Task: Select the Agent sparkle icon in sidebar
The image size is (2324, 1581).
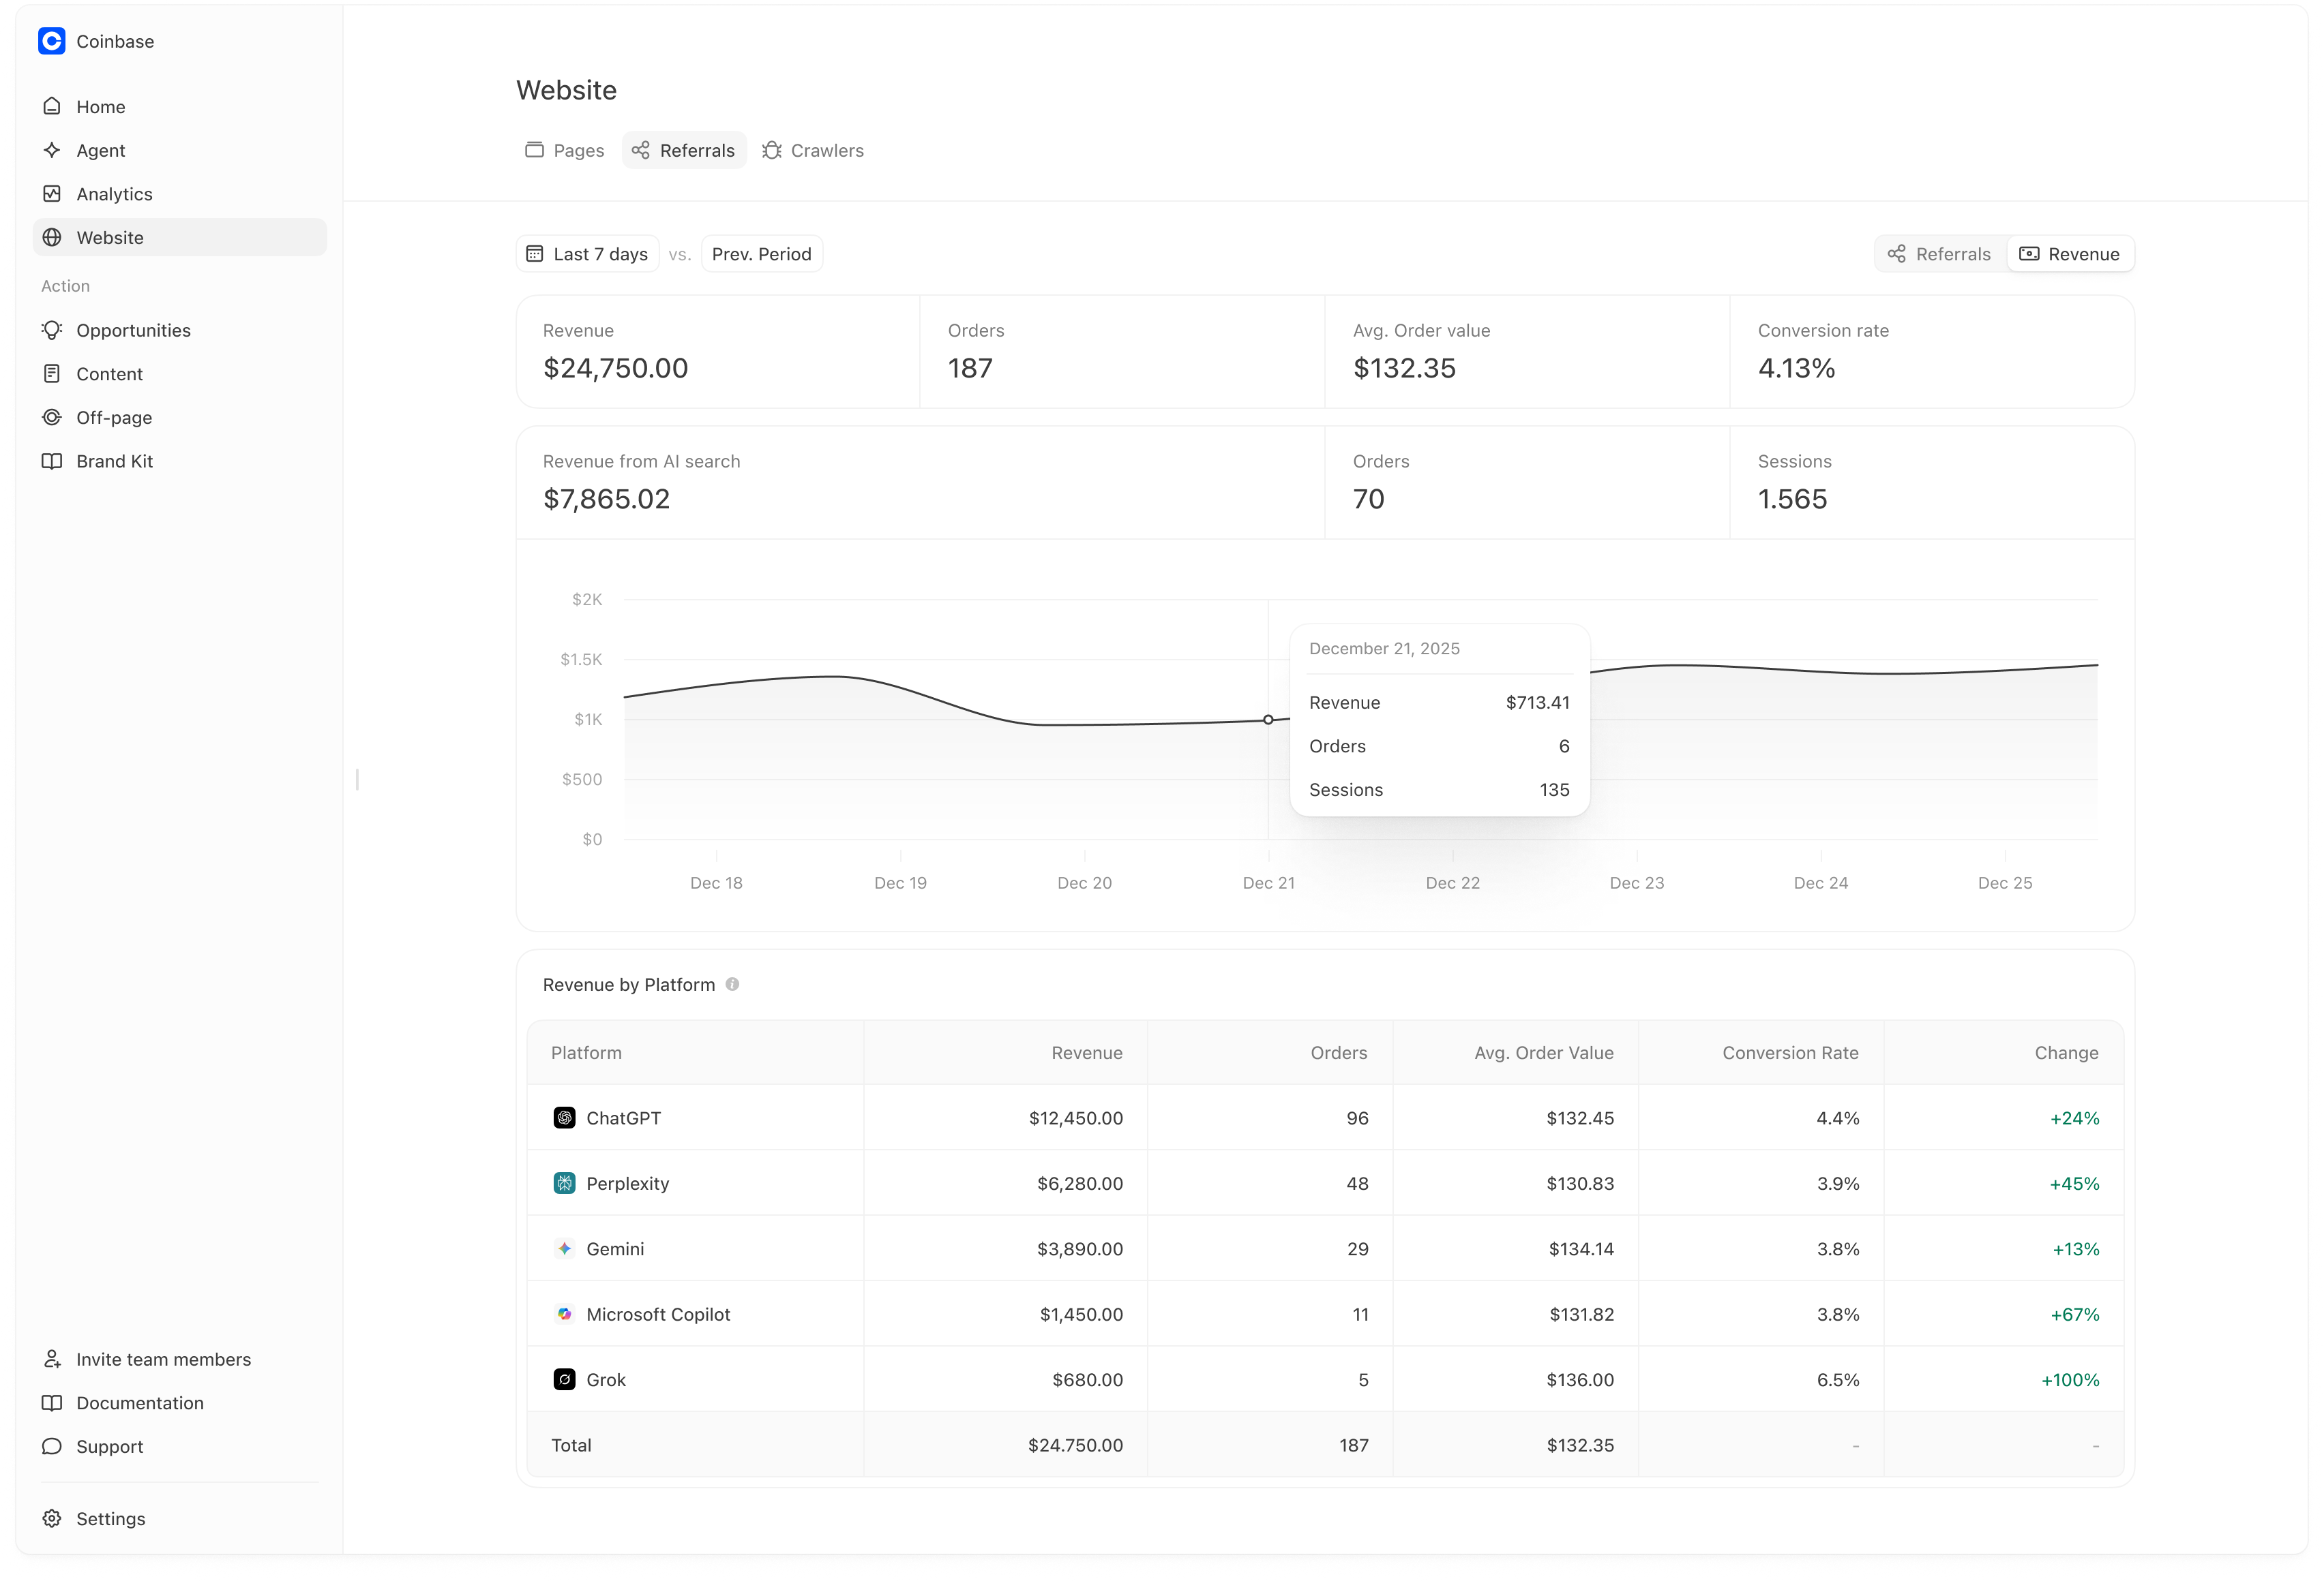Action: [x=53, y=150]
